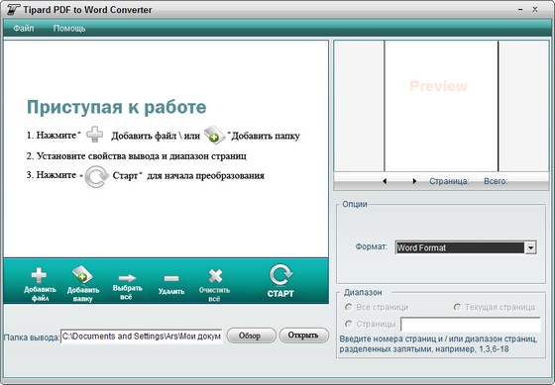Viewport: 555px width, 385px height.
Task: Click the Удалить minus icon
Action: (171, 278)
